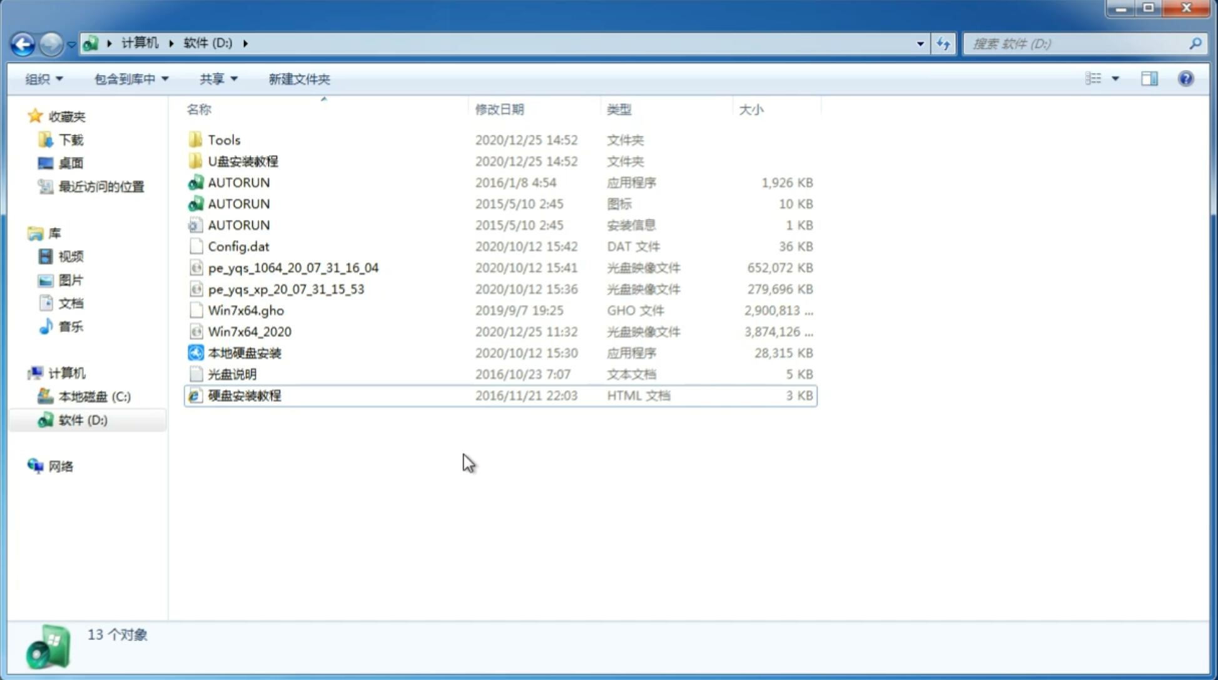
Task: Open 光盘说明 text document
Action: [233, 374]
